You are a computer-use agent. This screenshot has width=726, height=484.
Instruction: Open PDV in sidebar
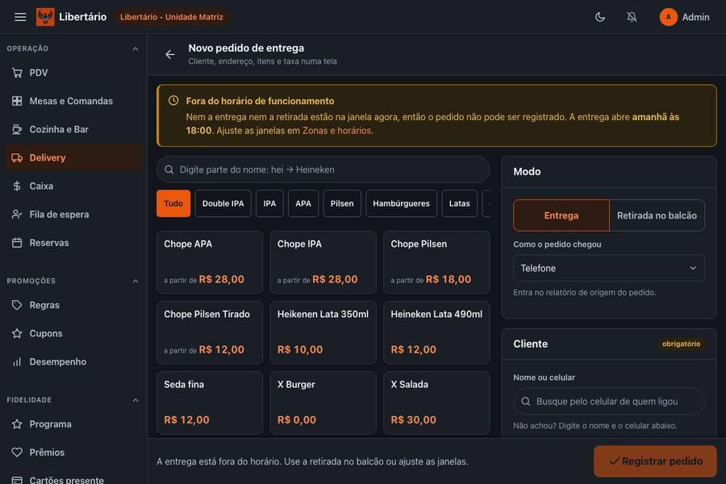(74, 73)
